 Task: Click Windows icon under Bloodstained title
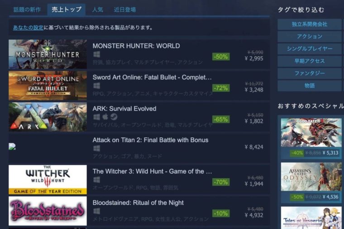coord(96,211)
